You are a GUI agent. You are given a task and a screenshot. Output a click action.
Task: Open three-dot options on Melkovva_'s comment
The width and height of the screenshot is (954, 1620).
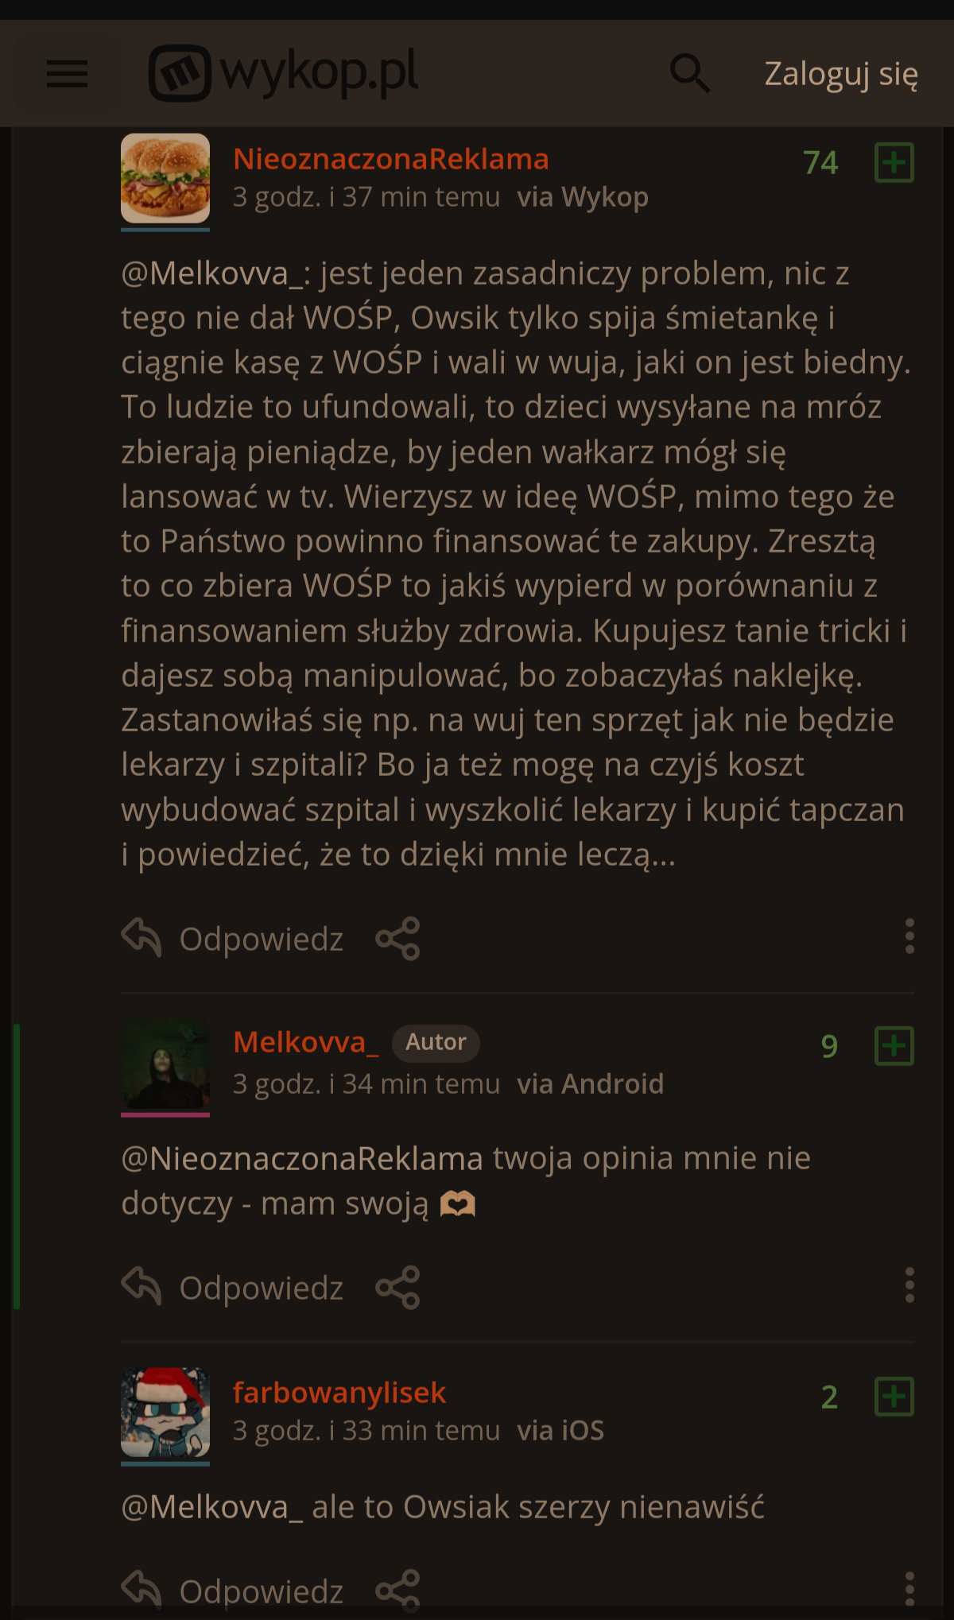click(x=909, y=1285)
